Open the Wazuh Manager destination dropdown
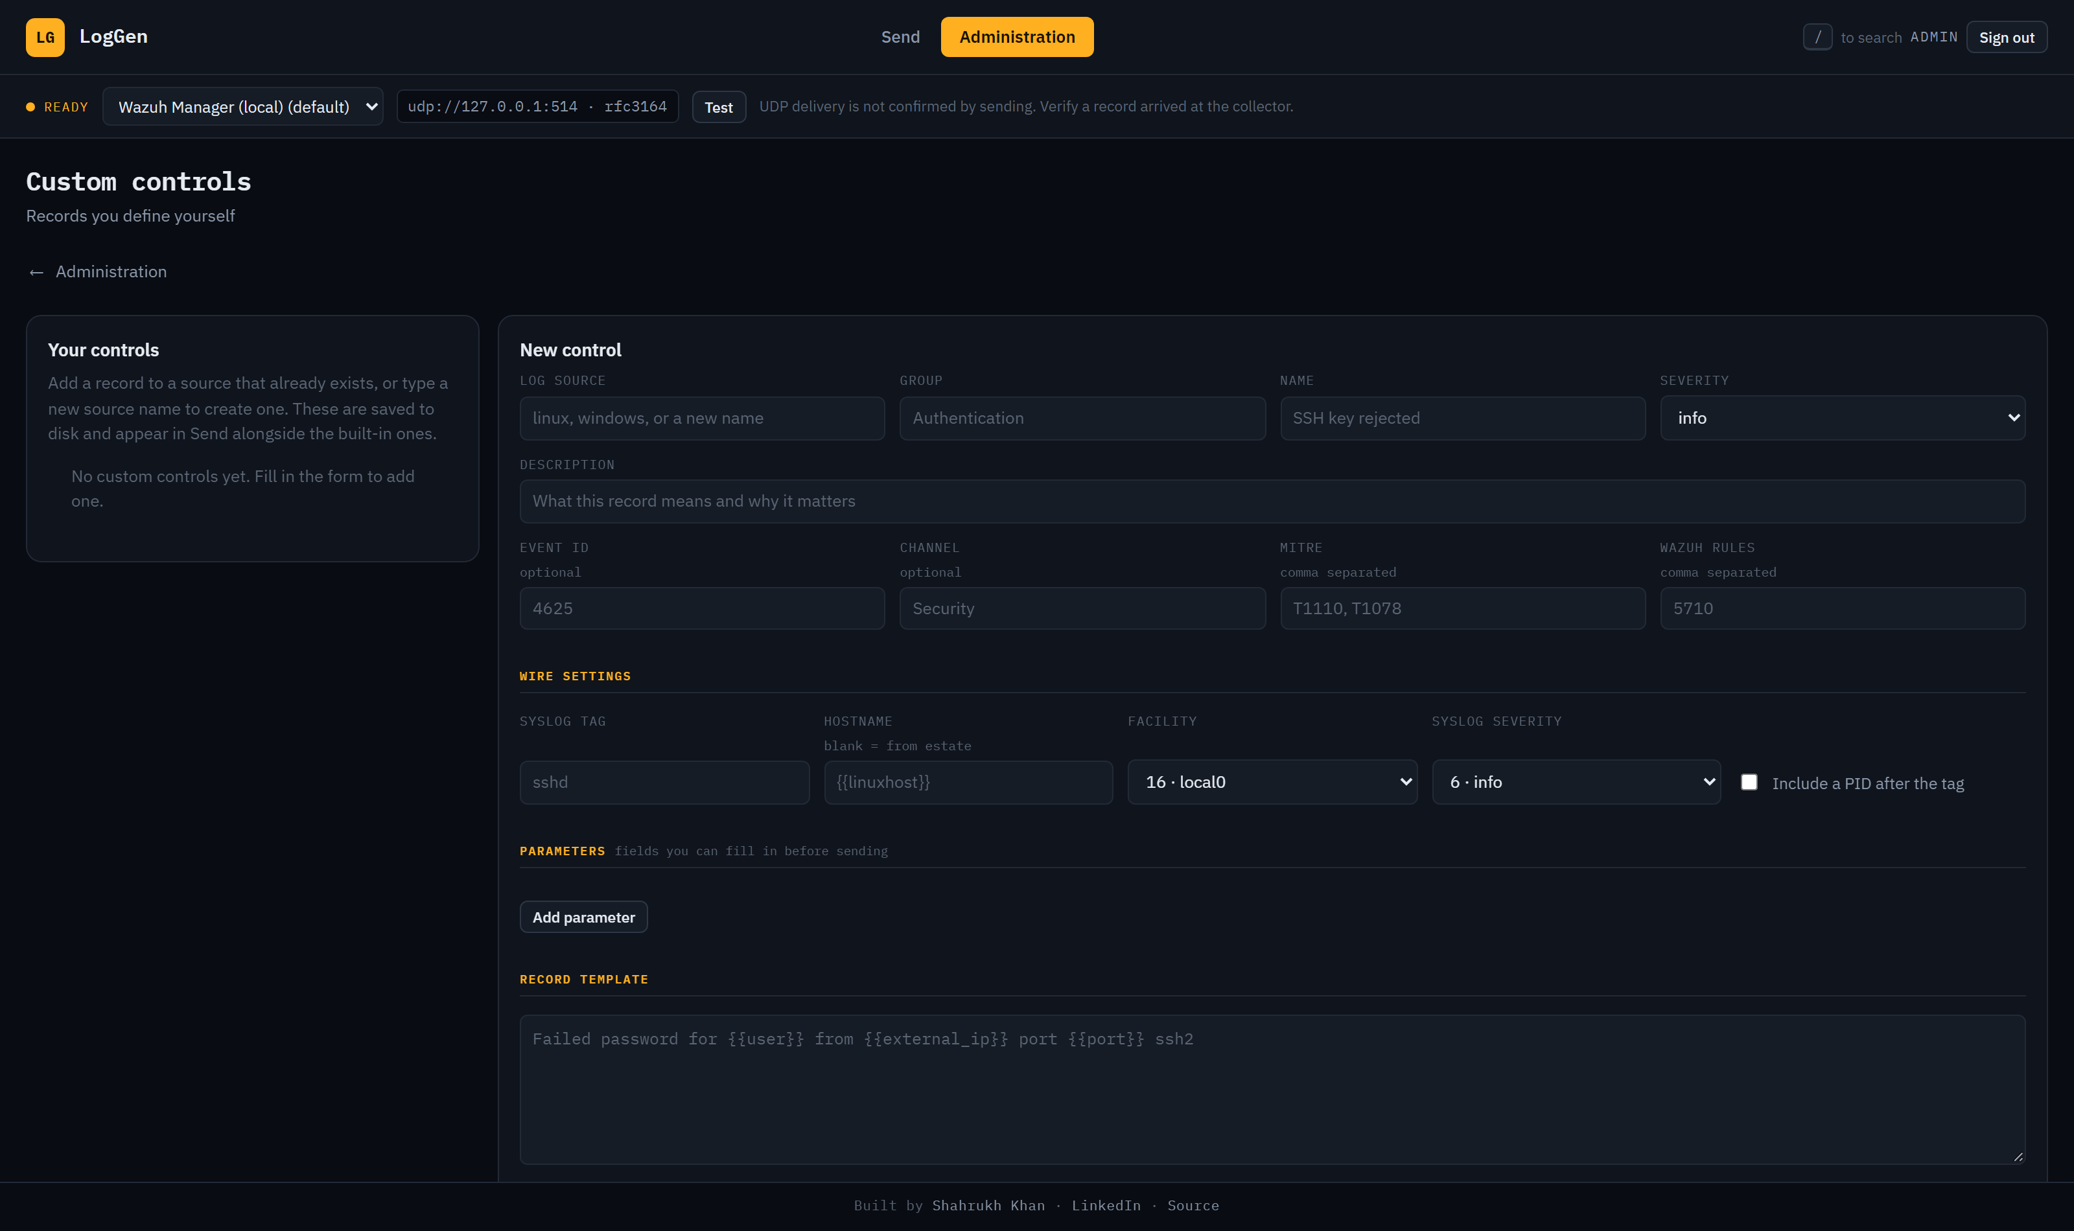The height and width of the screenshot is (1231, 2074). 242,107
